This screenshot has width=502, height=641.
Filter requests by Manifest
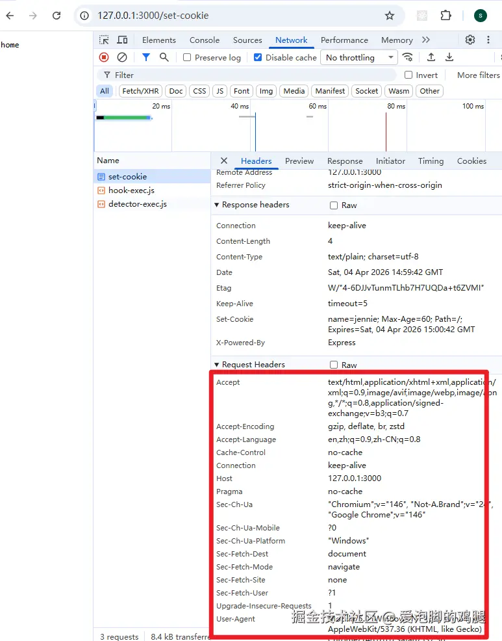(x=330, y=91)
